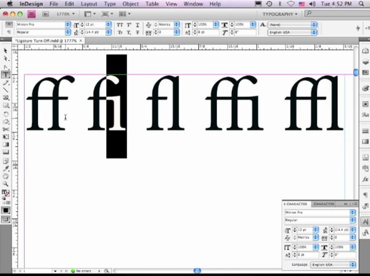Open the Layers panel icon
370x276 pixels.
pos(365,62)
